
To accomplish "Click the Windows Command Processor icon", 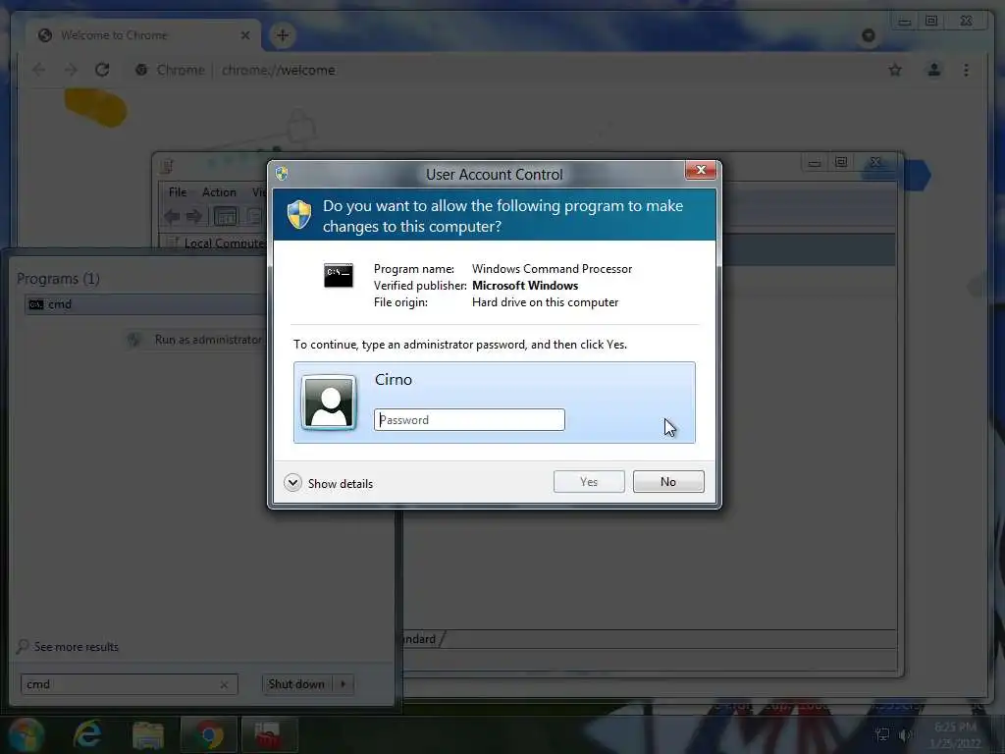I will pos(338,275).
